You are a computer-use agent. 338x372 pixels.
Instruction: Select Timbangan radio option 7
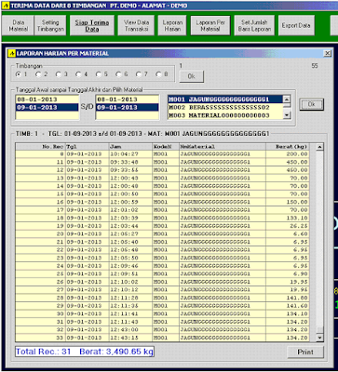(142, 74)
